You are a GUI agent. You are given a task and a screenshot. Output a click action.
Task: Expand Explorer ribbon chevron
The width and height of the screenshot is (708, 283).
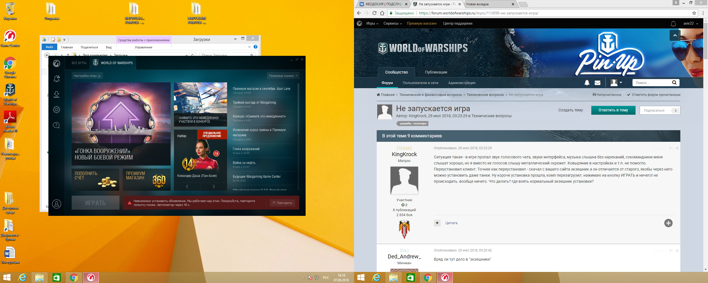(x=249, y=47)
